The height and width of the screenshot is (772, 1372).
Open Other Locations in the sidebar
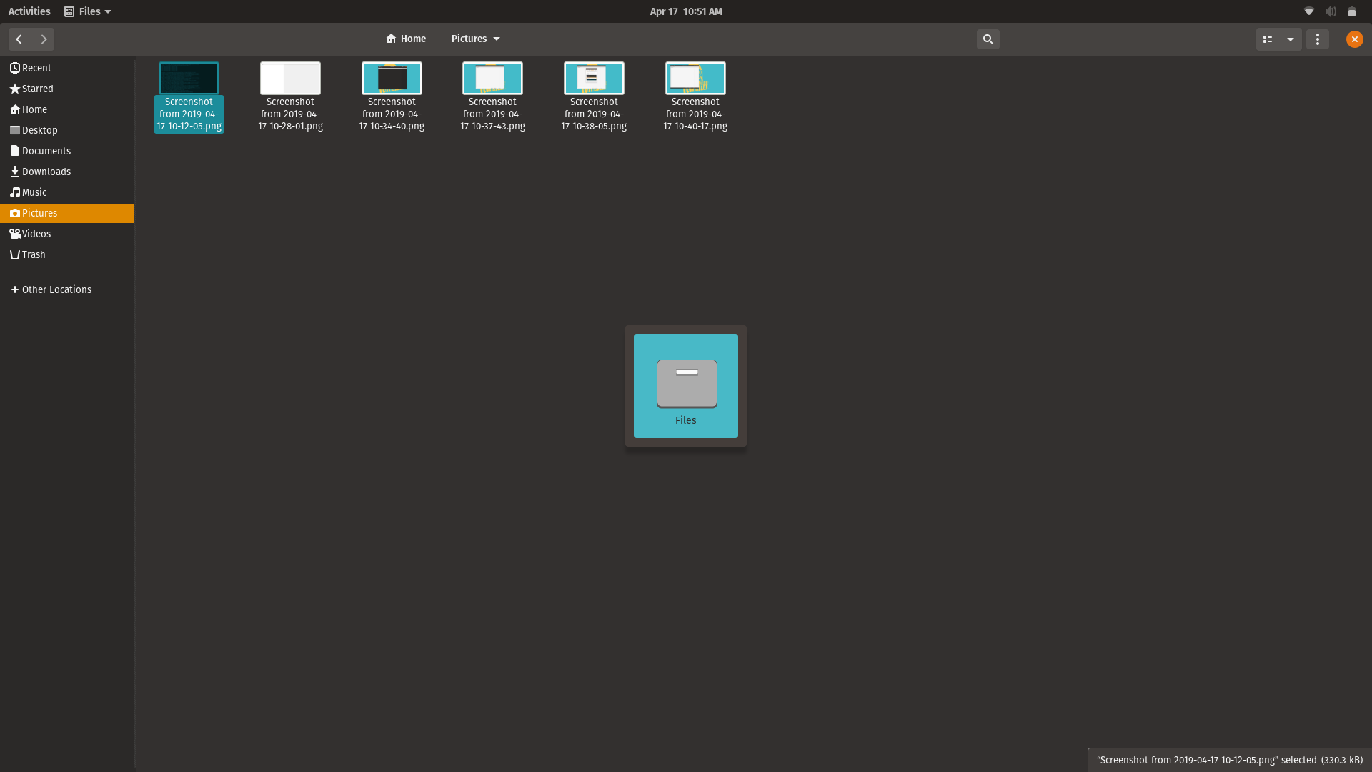(56, 289)
